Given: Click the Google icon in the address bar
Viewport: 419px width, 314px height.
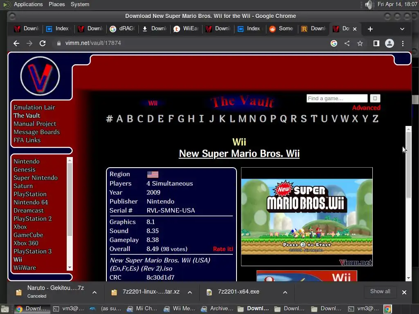Looking at the screenshot, I should point(334,43).
